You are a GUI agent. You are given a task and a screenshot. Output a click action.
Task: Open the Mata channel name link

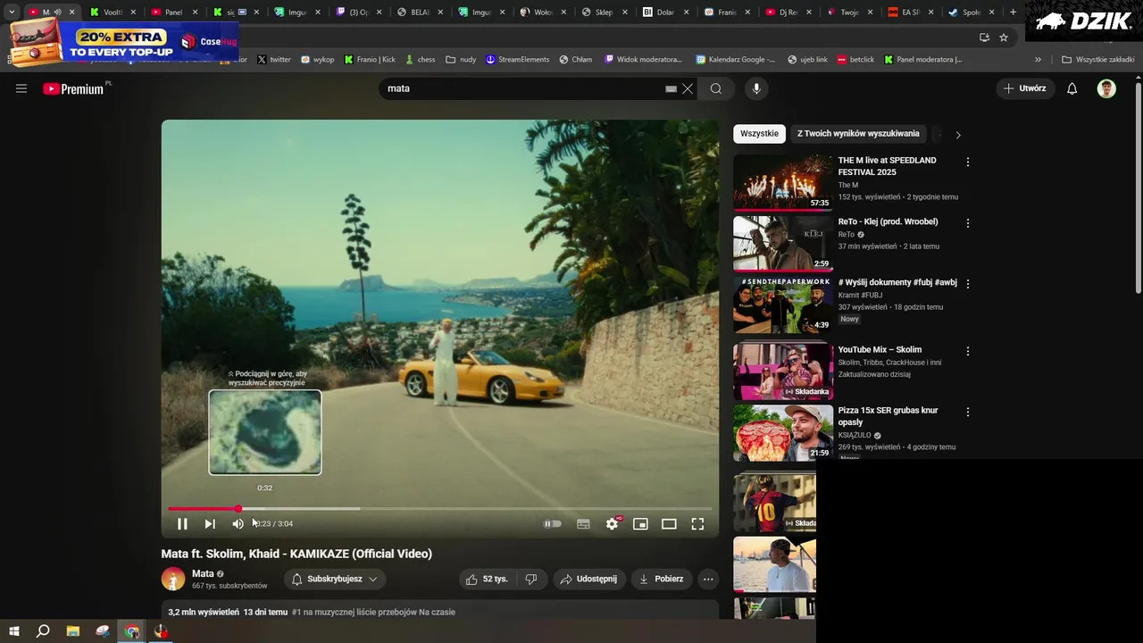coord(203,574)
